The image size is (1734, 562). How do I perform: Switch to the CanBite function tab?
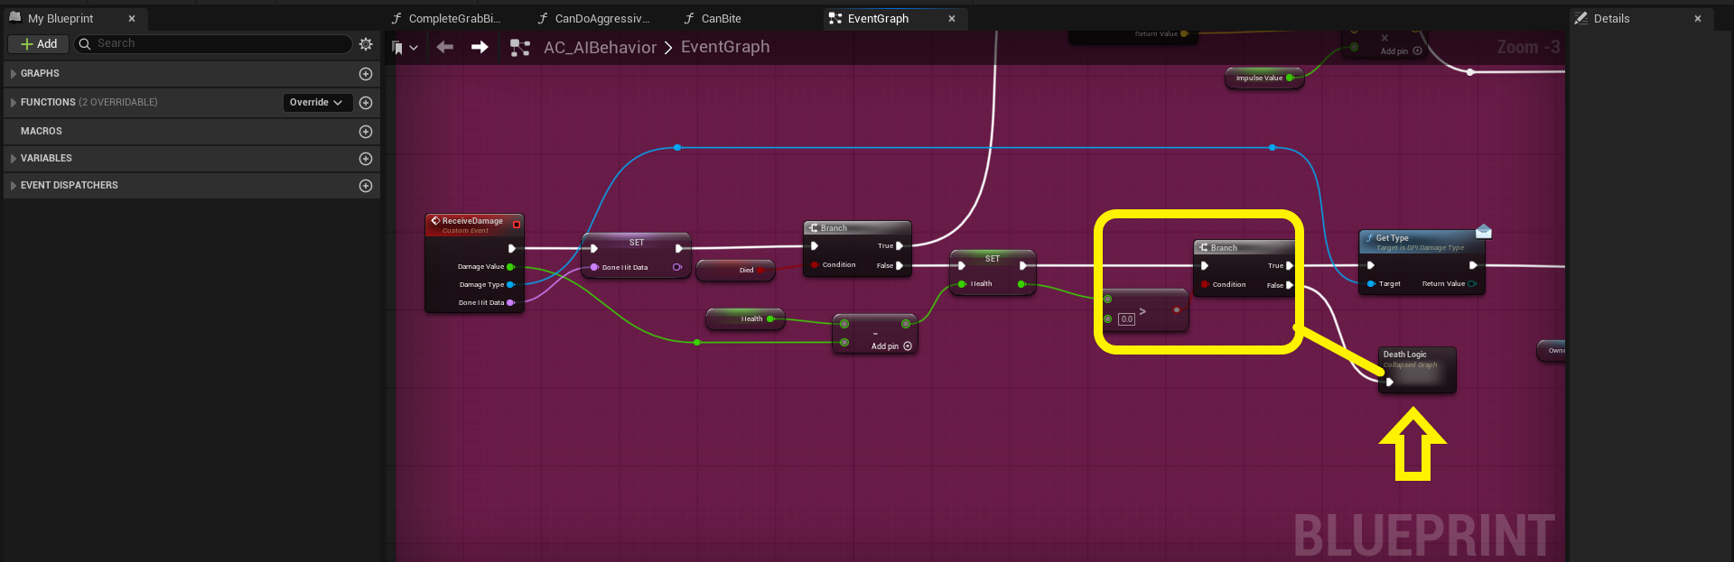tap(713, 18)
